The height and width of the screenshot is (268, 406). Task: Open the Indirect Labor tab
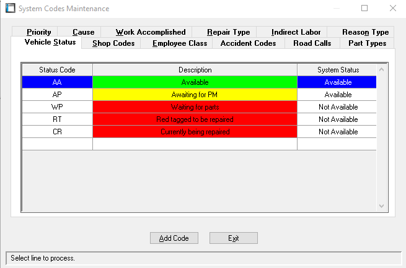tap(298, 32)
